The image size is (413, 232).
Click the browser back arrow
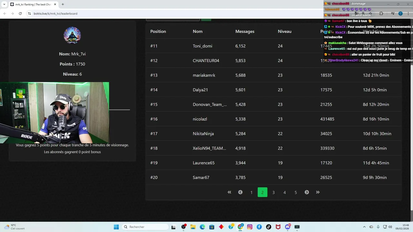pos(5,14)
